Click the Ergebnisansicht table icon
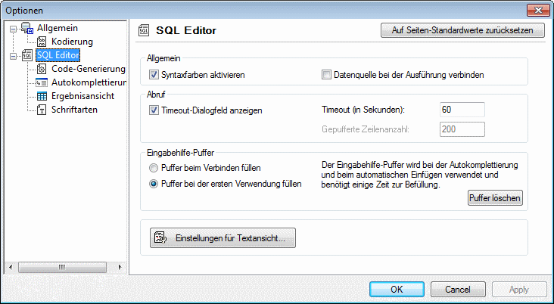 42,96
